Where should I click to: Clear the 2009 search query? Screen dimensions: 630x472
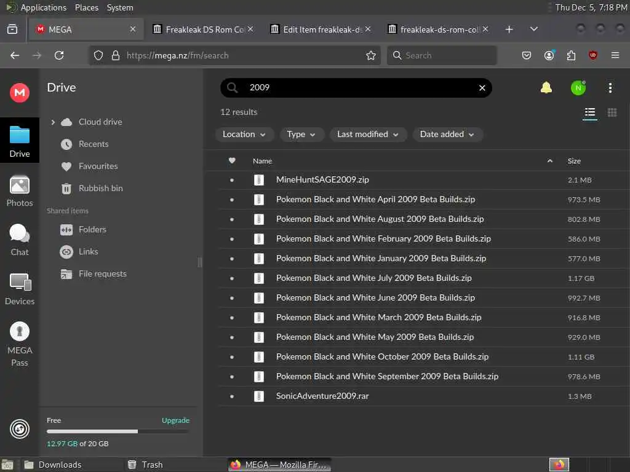pyautogui.click(x=482, y=88)
